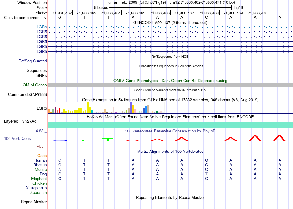This screenshot has height=209, width=293.
Task: Click the LGR5 GTEx expression label
Action: (42, 108)
